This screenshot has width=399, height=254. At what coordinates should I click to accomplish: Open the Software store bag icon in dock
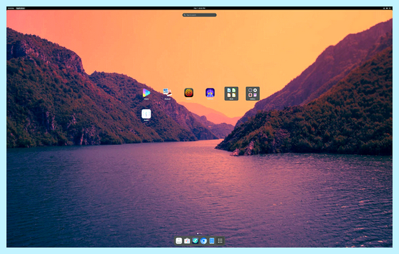click(187, 241)
